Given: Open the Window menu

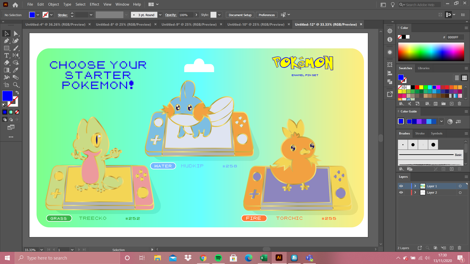Looking at the screenshot, I should (122, 5).
